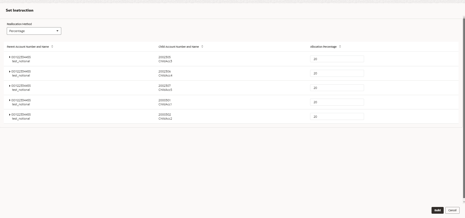Image resolution: width=465 pixels, height=218 pixels.
Task: Expand the parent account row for ChildAcc1
Action: (10, 100)
